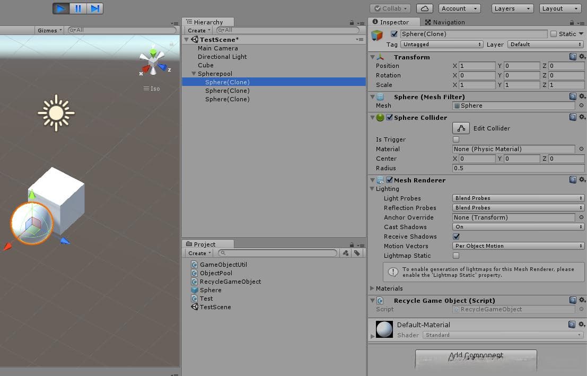
Task: Click the Step frame button
Action: (x=95, y=8)
